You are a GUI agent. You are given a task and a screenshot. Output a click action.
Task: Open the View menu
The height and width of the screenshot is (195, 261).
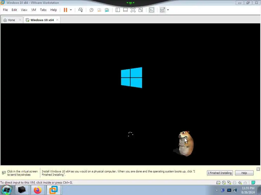24,10
